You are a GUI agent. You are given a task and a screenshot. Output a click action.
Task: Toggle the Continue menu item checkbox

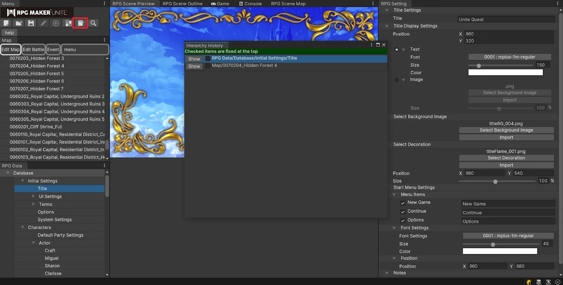[403, 212]
